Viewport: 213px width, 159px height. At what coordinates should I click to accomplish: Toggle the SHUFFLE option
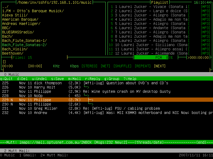tap(122, 66)
